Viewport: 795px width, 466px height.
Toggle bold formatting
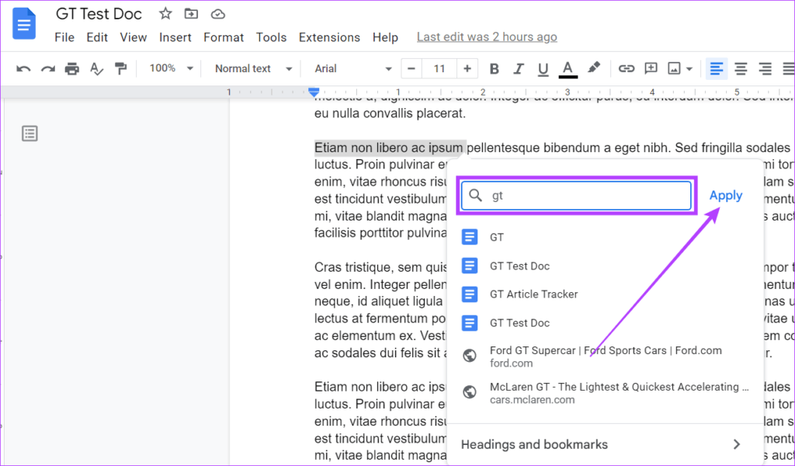494,69
